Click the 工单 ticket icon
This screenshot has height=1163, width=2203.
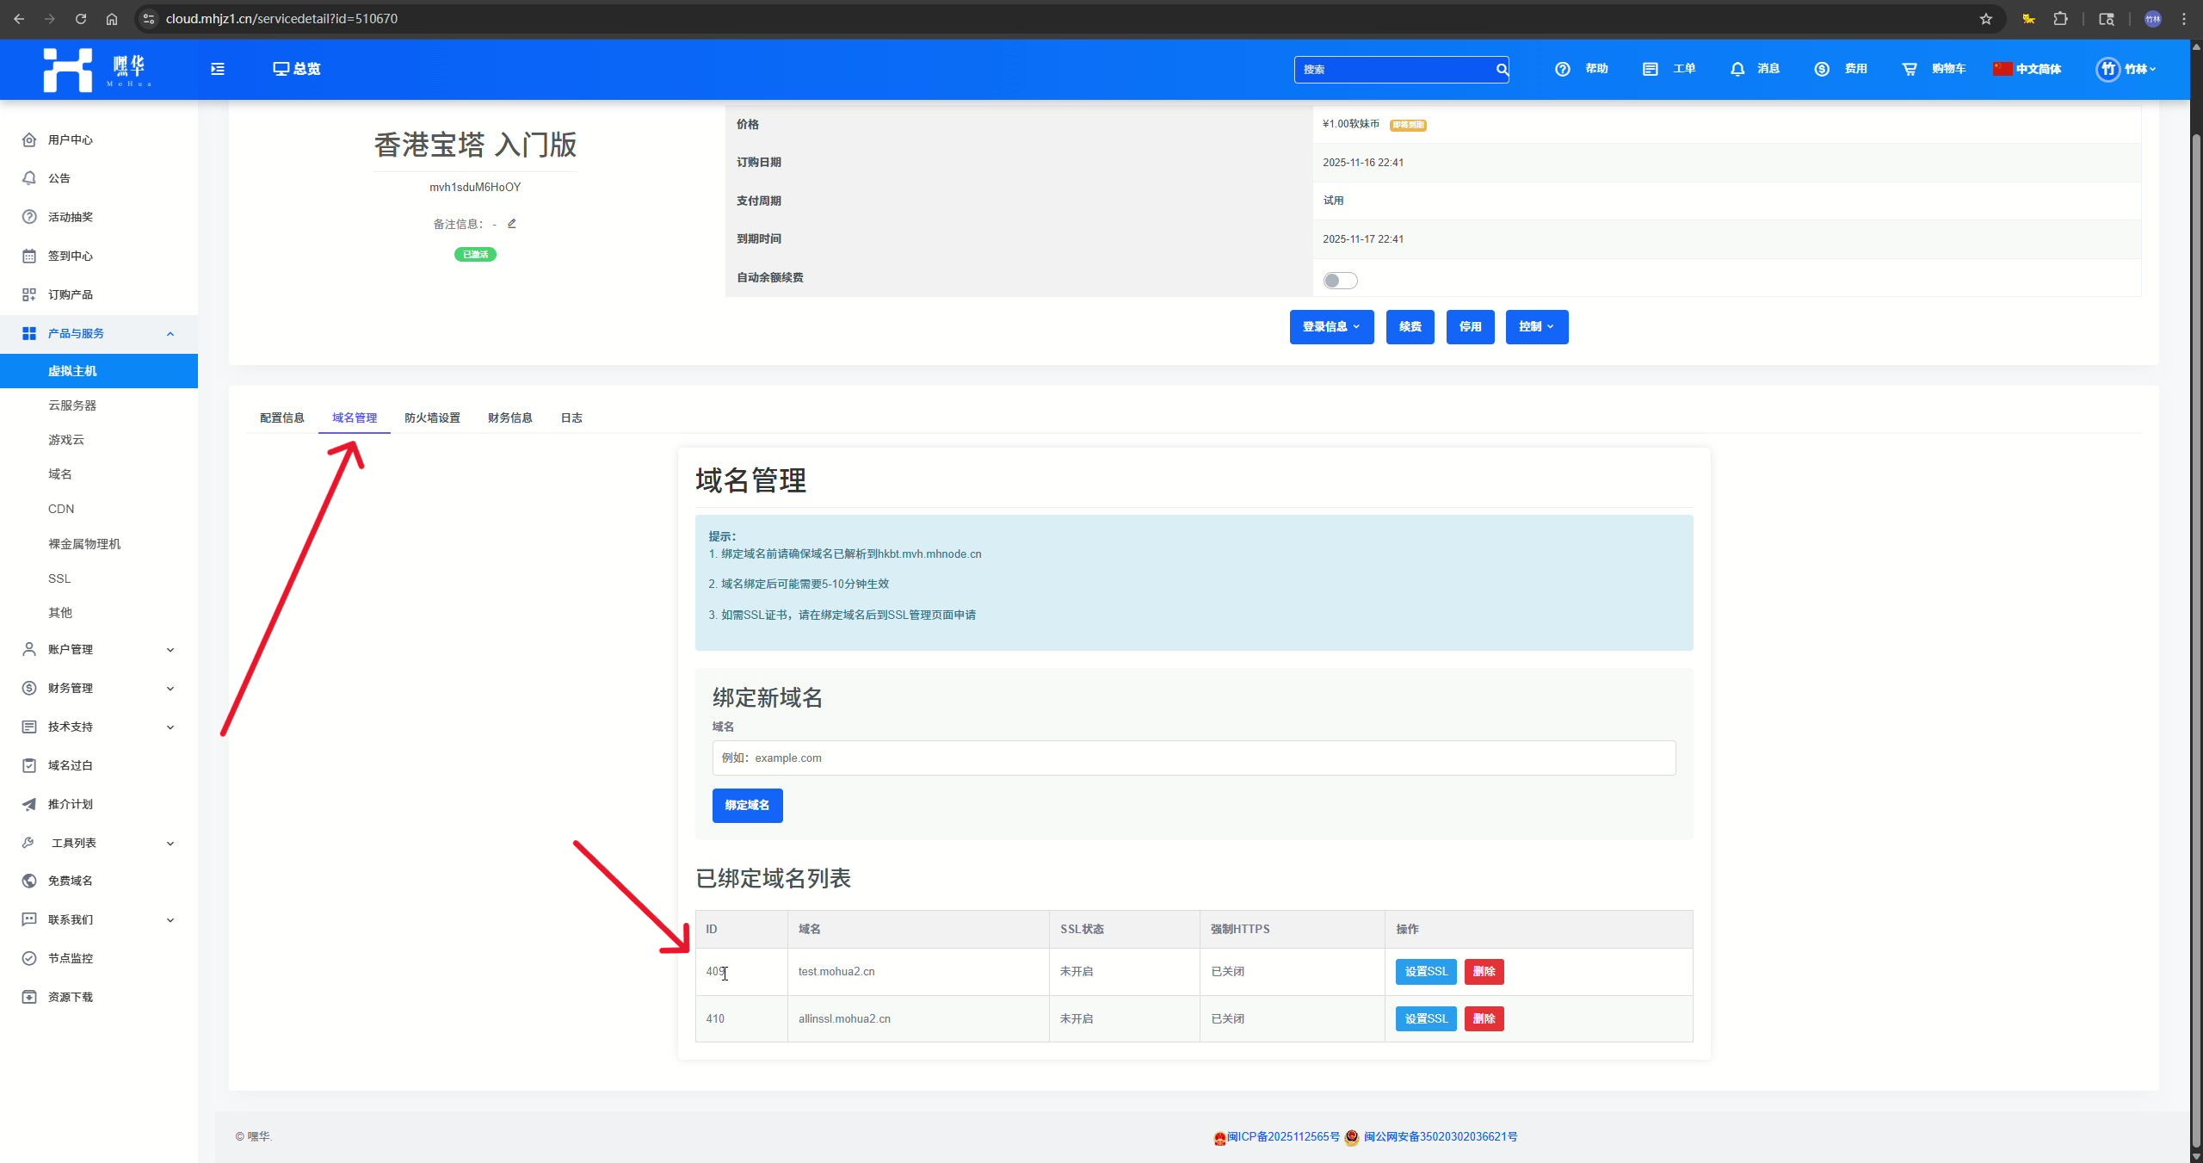point(1650,69)
